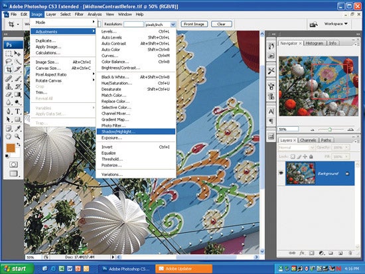365x274 pixels.
Task: Open document status bar arrow menu
Action: point(113,257)
